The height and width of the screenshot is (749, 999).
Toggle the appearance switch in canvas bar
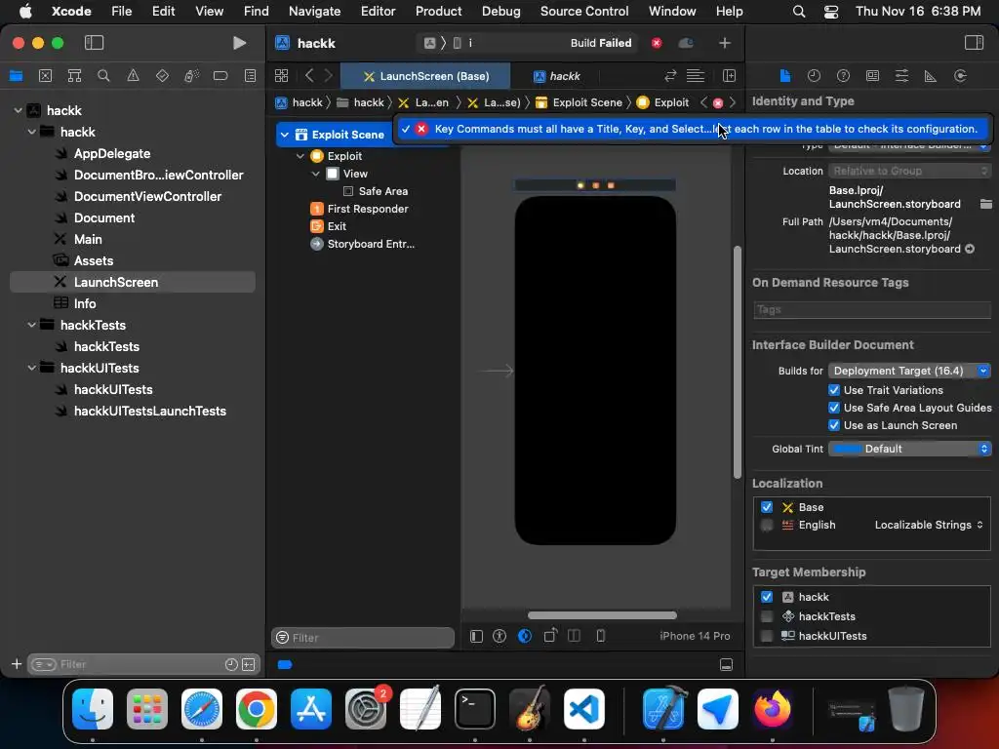point(524,636)
